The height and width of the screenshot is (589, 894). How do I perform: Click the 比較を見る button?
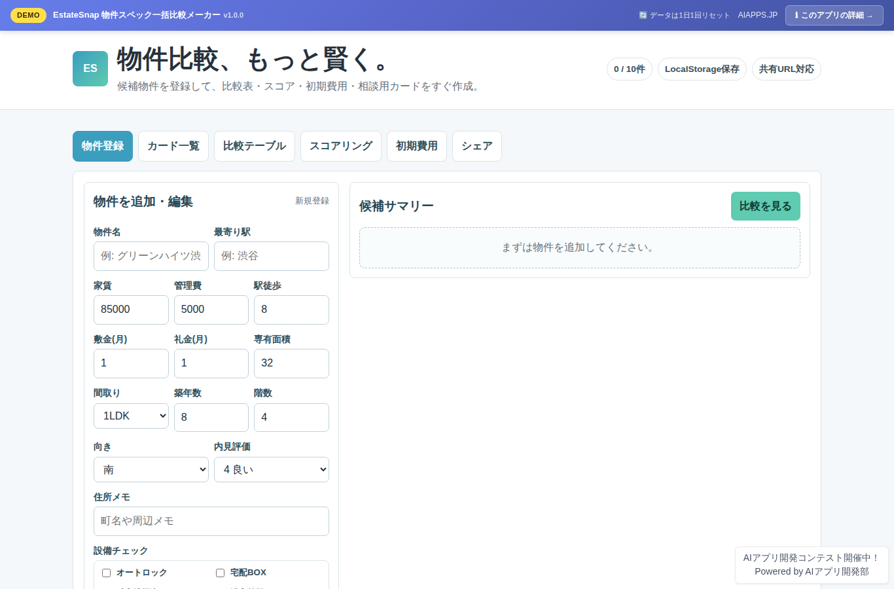766,206
